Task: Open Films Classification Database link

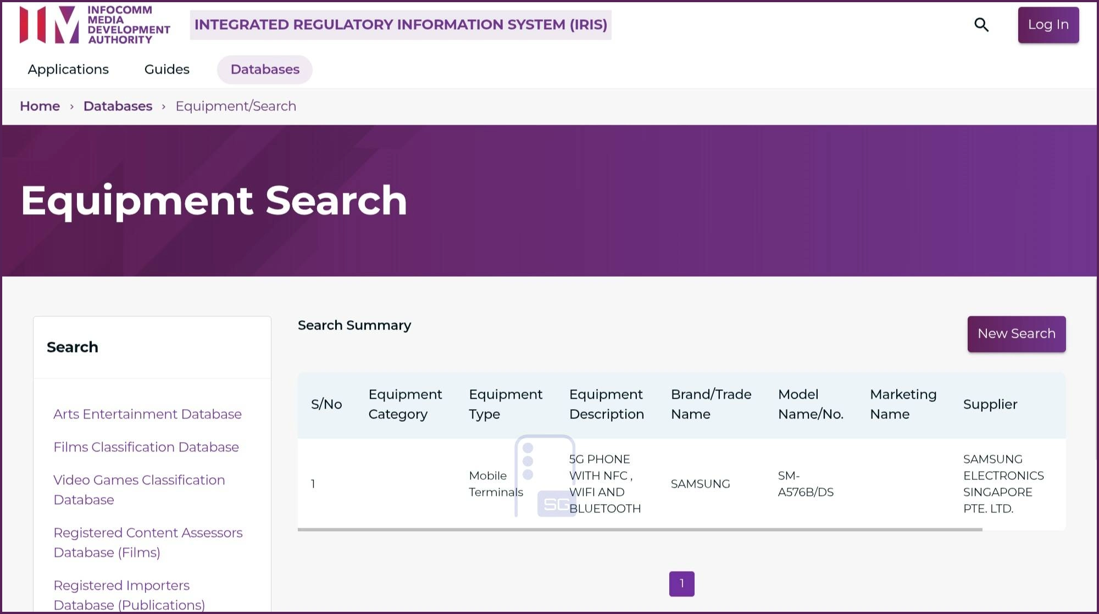Action: point(146,447)
